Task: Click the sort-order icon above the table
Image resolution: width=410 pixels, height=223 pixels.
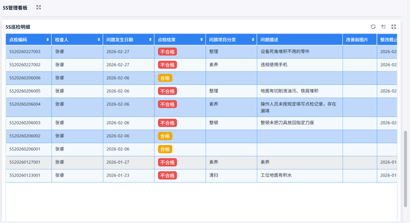Action: 383,27
